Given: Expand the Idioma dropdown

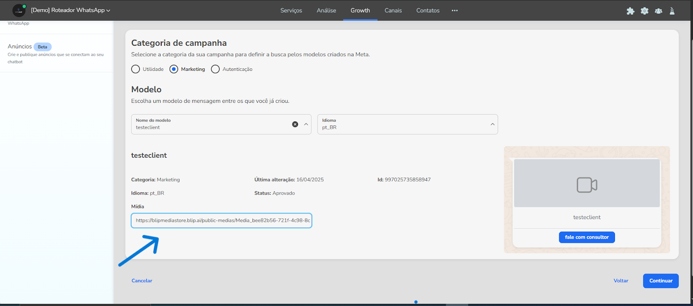Looking at the screenshot, I should 492,124.
